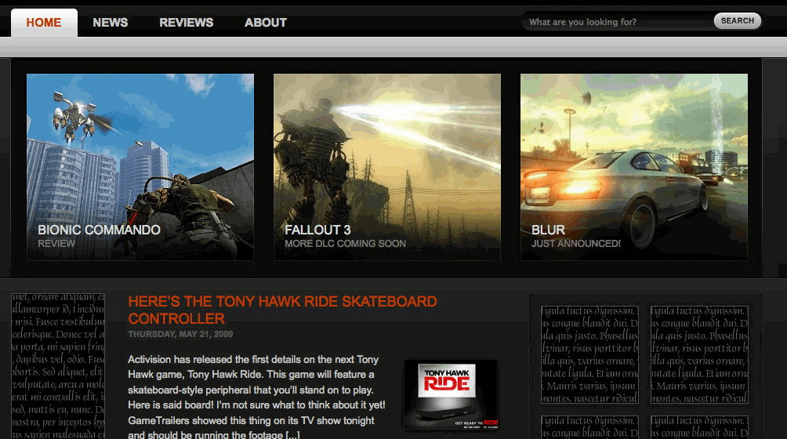
Task: Click the BIONIC COMMANDO title
Action: 99,230
